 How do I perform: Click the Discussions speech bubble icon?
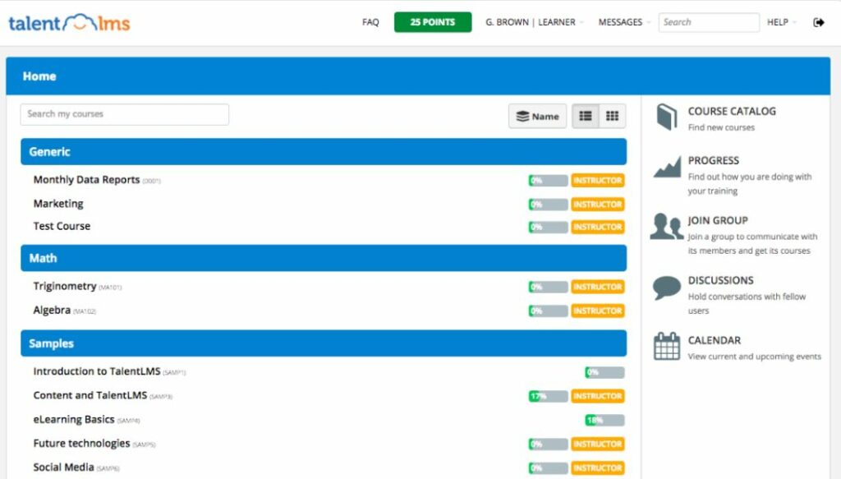(x=667, y=288)
